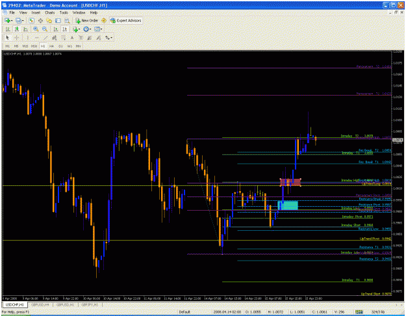Select the USDCHF,H1 chart tab
The image size is (406, 316).
tap(15, 304)
